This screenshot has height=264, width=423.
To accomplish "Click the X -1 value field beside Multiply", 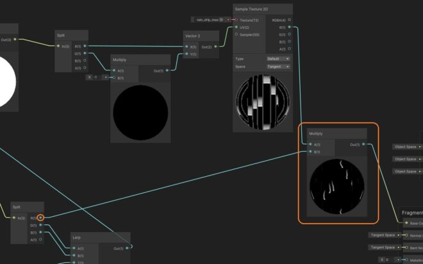I will (x=94, y=78).
